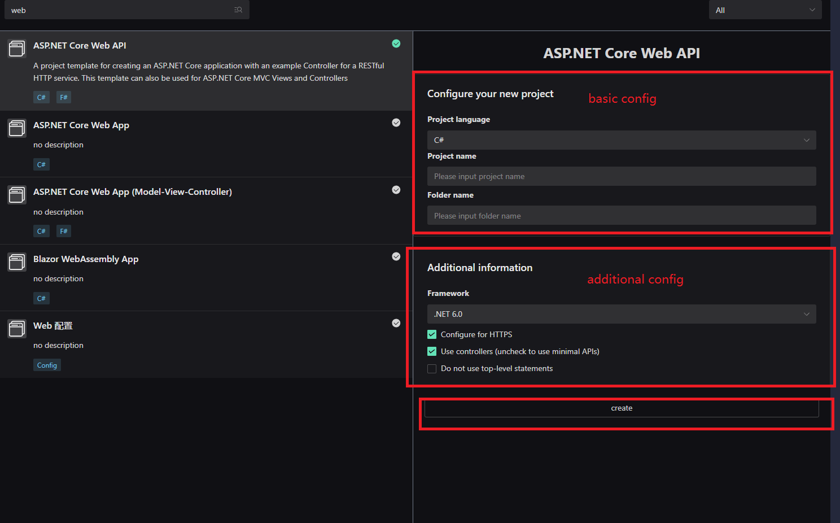This screenshot has width=840, height=523.
Task: Uncheck the Use controllers checkbox
Action: 432,351
